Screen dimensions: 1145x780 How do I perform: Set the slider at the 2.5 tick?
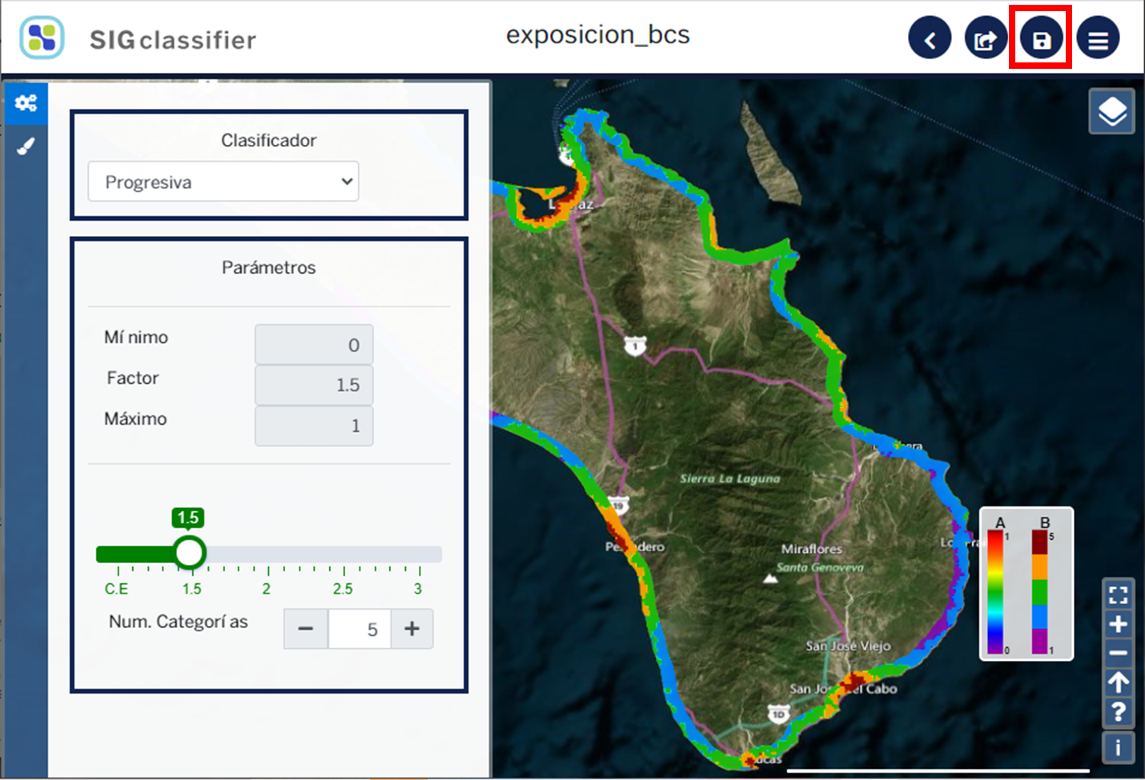pyautogui.click(x=343, y=554)
